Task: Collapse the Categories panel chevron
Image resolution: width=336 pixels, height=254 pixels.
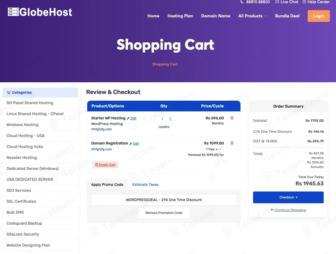Action: 72,93
